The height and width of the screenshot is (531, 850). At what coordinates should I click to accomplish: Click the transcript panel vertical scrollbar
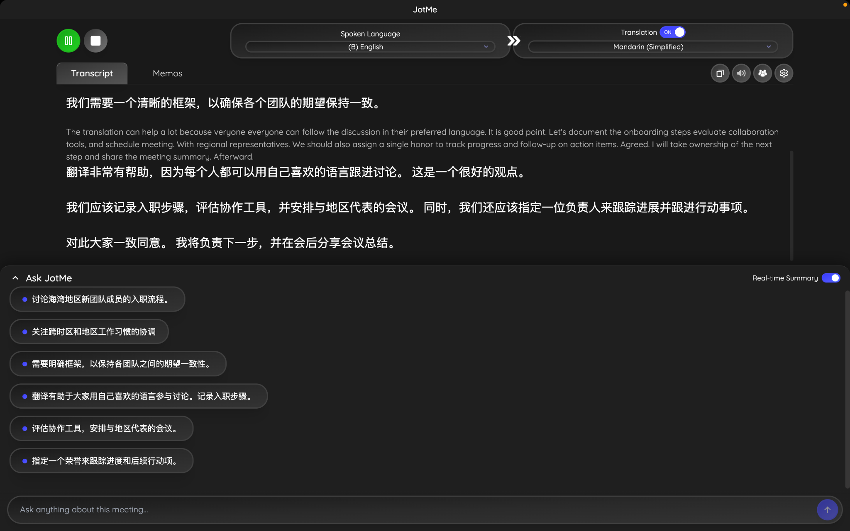click(x=791, y=205)
